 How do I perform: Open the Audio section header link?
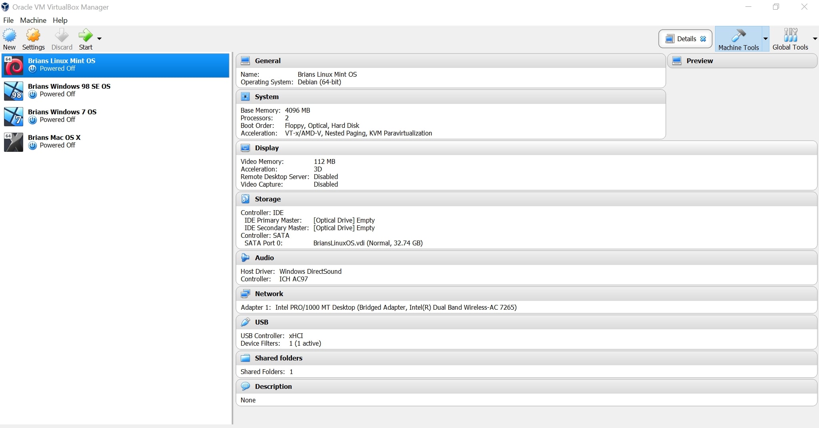(x=264, y=258)
